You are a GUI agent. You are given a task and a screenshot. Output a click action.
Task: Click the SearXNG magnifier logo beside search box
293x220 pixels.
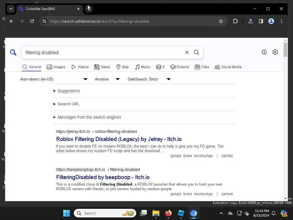pos(13,52)
